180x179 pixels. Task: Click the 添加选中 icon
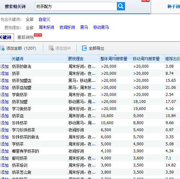51,48
